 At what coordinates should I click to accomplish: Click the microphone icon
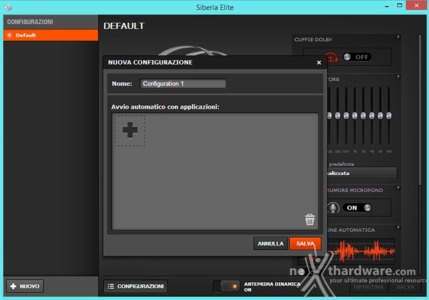point(333,208)
